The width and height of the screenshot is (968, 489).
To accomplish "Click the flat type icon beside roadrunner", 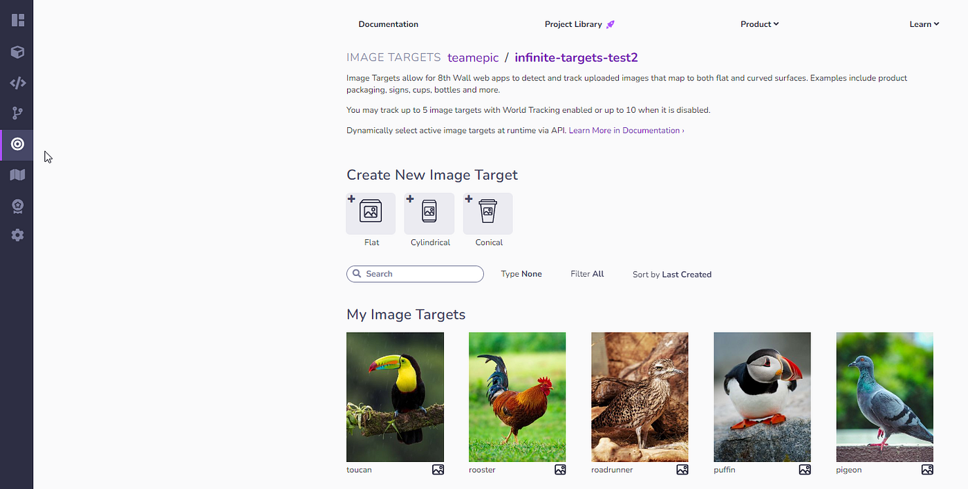I will point(682,470).
